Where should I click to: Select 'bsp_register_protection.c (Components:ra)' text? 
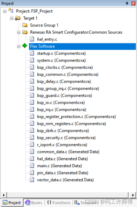pos(76,116)
